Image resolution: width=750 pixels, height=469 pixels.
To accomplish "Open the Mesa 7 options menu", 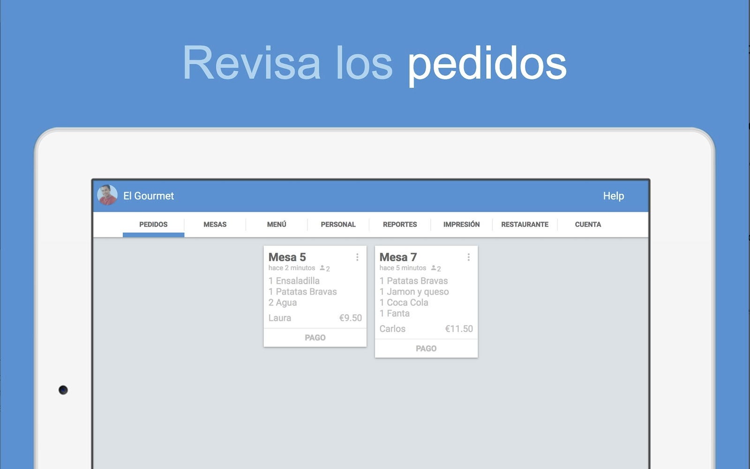I will click(468, 257).
